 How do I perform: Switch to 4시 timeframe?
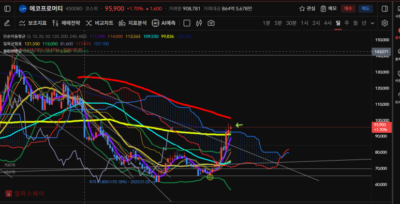328,23
